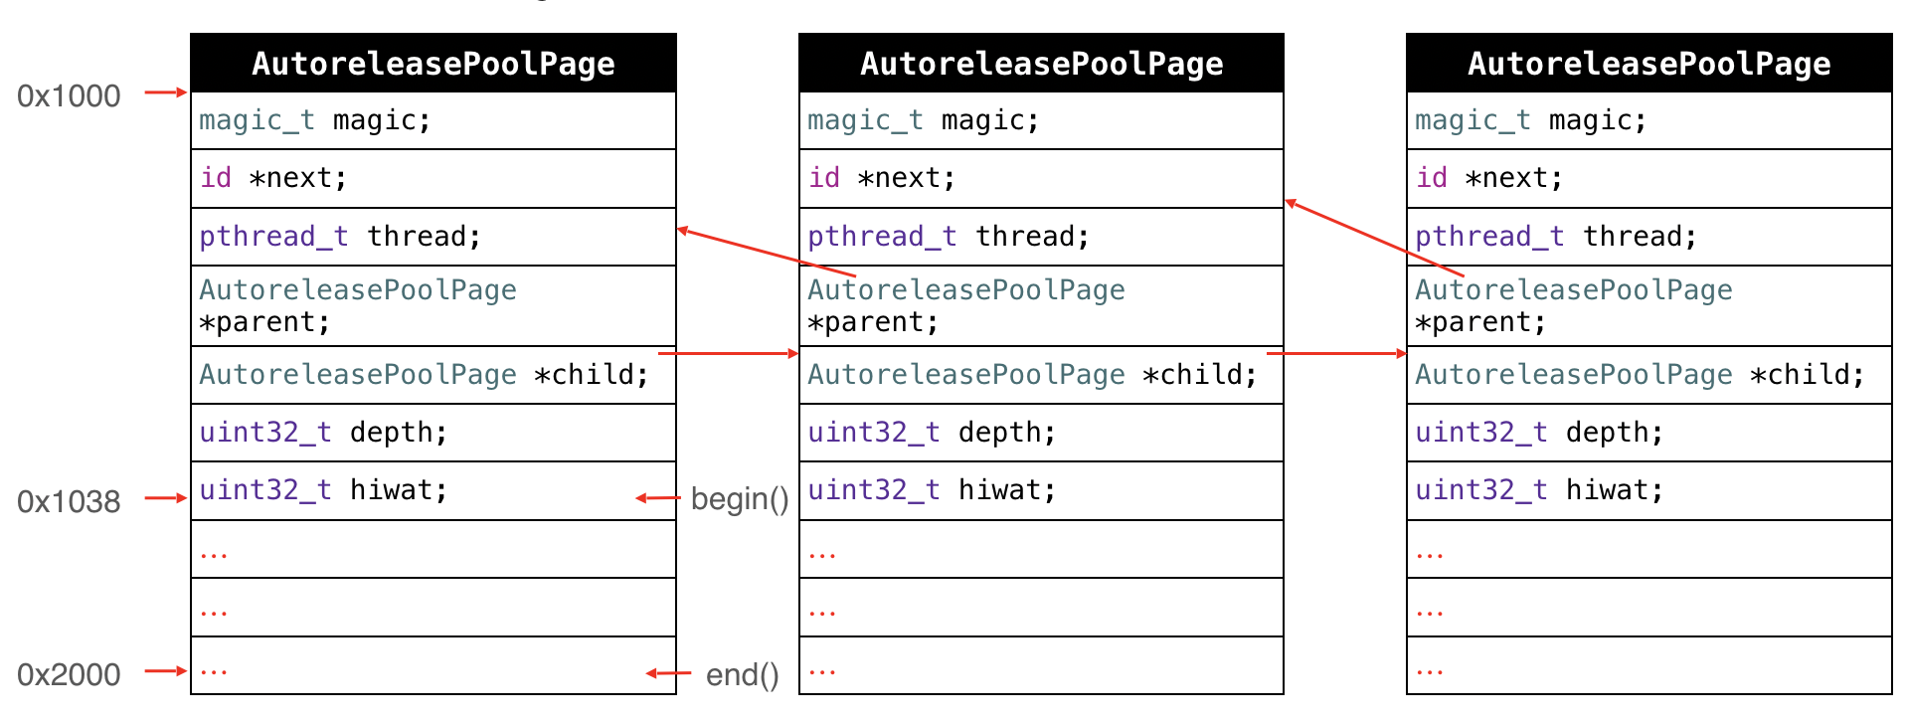Click '*parent;' row in the middle page
The height and width of the screenshot is (724, 1907).
coord(1042,306)
